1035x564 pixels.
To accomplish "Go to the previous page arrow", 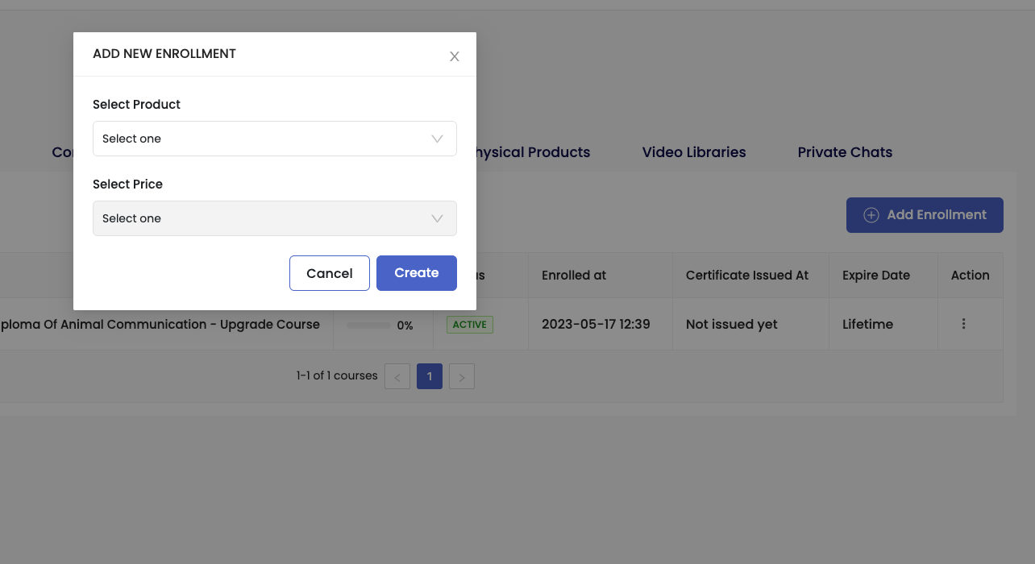I will coord(397,376).
